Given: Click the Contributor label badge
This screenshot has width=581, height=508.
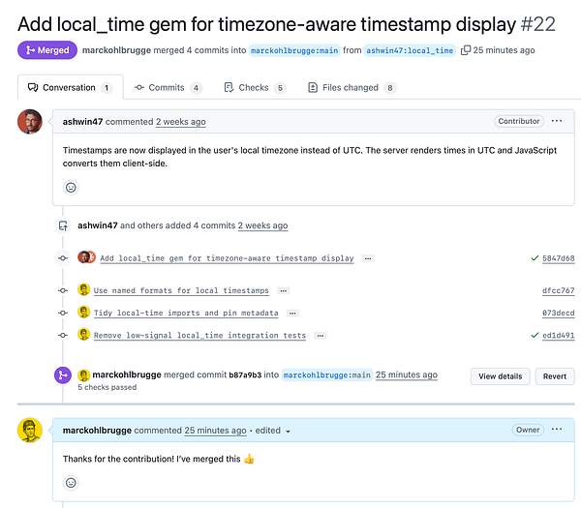Looking at the screenshot, I should coord(519,121).
